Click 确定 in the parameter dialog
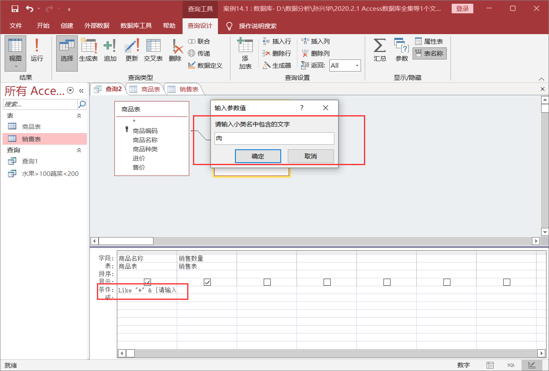 pos(258,156)
